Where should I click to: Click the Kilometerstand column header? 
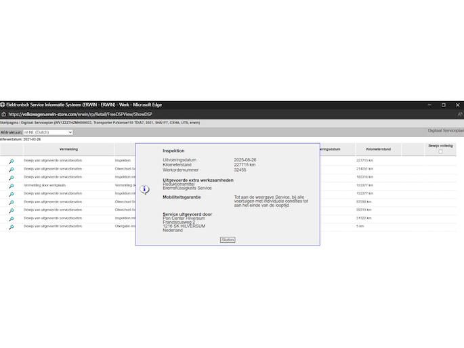(x=378, y=149)
